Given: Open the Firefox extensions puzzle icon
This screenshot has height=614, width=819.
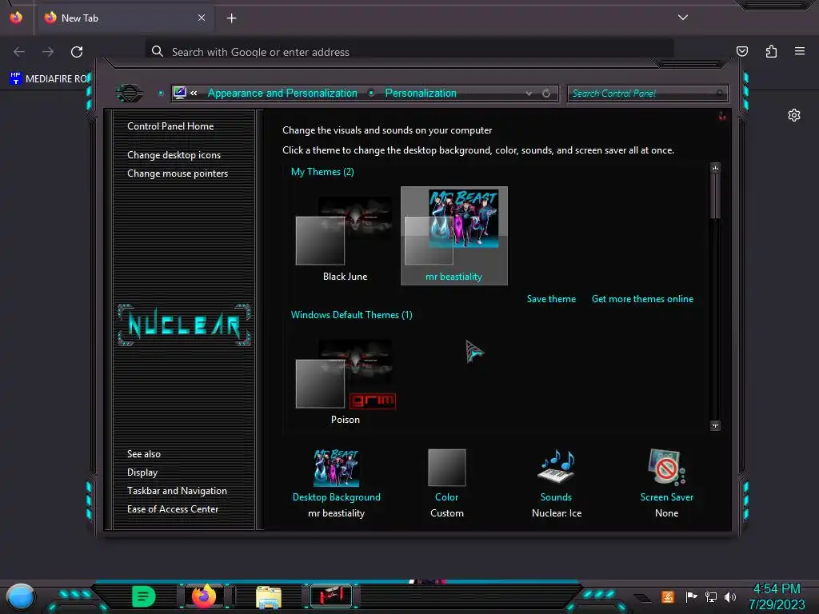Looking at the screenshot, I should pyautogui.click(x=771, y=51).
